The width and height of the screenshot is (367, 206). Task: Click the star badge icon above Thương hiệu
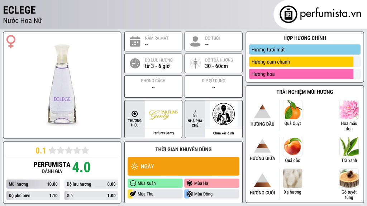click(x=135, y=114)
